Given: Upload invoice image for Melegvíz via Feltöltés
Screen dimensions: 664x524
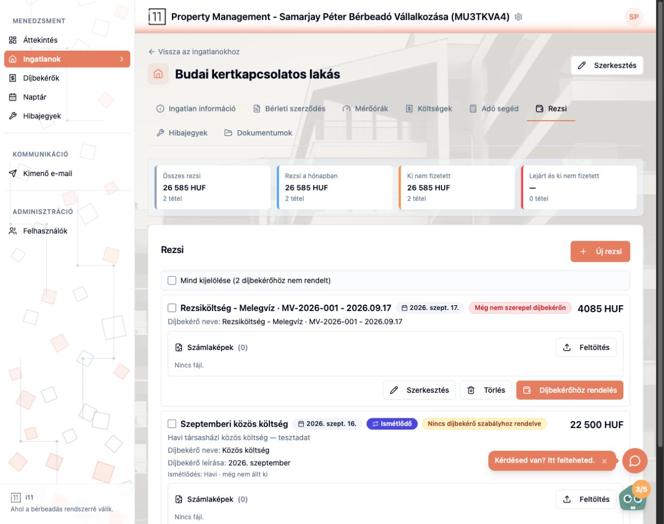Looking at the screenshot, I should (586, 347).
